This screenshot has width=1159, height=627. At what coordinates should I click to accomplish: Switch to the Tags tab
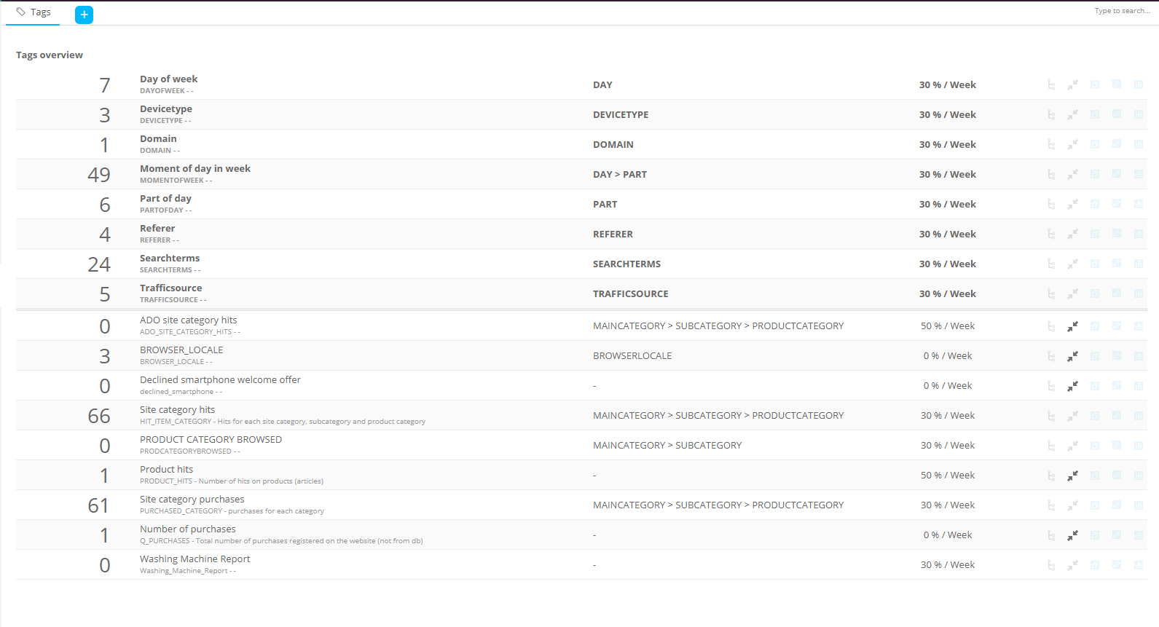tap(34, 12)
